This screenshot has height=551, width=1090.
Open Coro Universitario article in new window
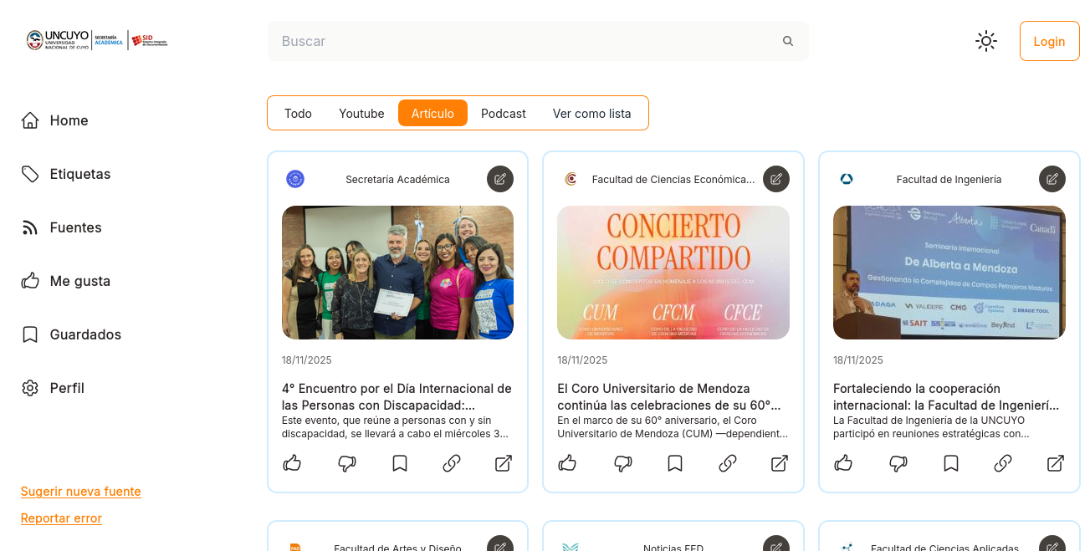(780, 463)
